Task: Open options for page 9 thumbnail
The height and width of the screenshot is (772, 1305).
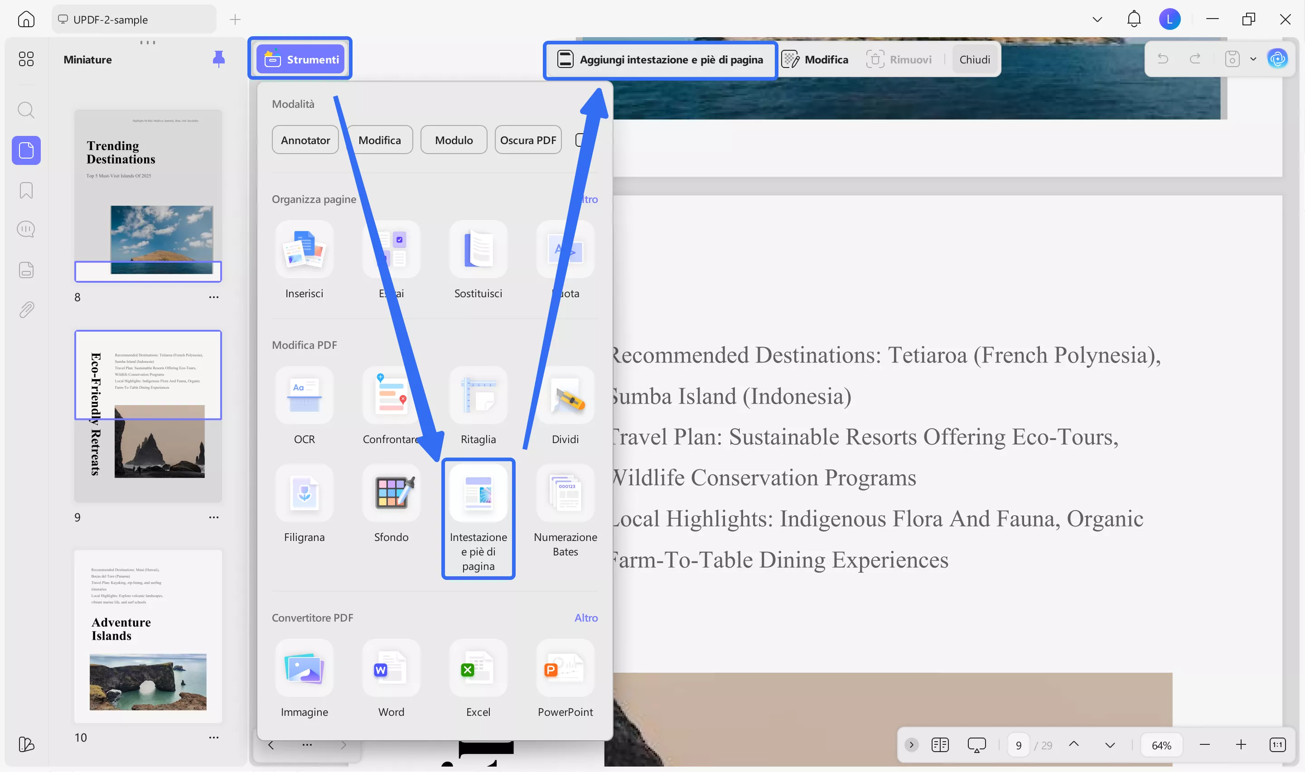Action: 214,517
